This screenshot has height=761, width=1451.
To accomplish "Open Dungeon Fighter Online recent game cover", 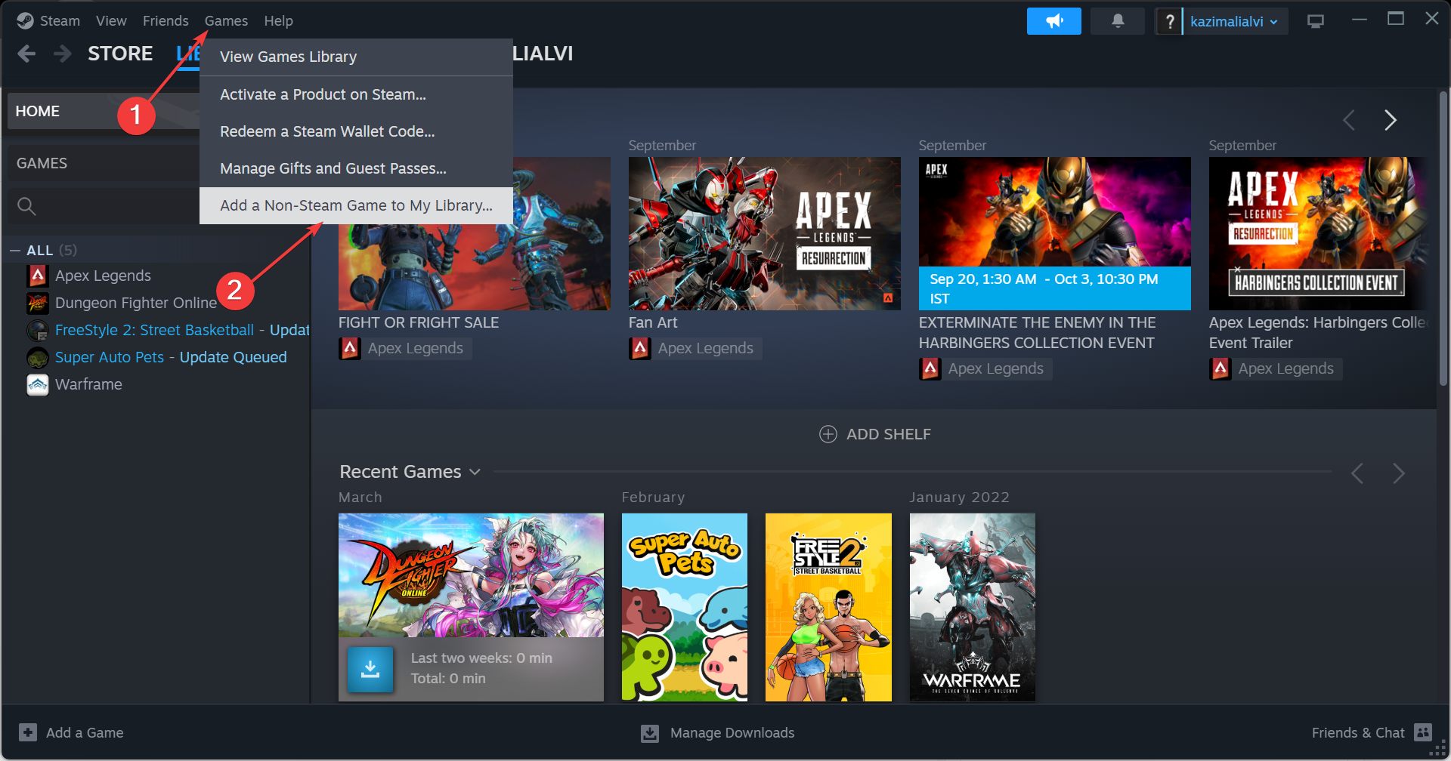I will point(471,575).
